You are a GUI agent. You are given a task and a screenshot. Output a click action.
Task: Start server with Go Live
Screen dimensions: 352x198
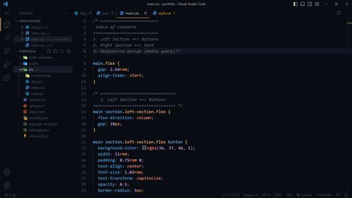coord(304,195)
